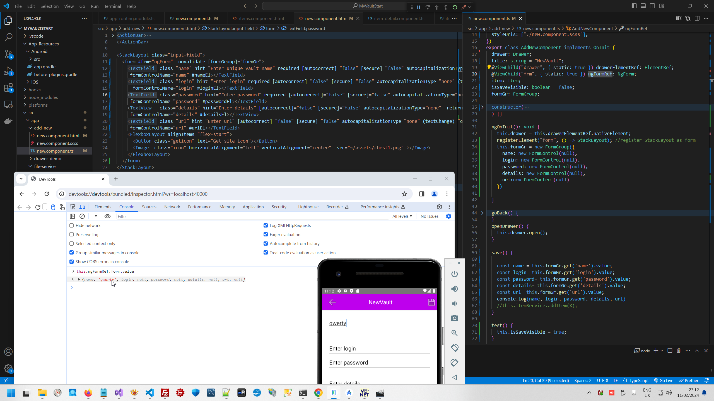Viewport: 714px width, 401px height.
Task: Open the Source Control view
Action: coord(8,54)
